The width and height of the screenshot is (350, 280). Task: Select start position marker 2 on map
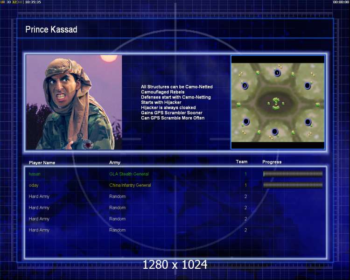pos(245,86)
